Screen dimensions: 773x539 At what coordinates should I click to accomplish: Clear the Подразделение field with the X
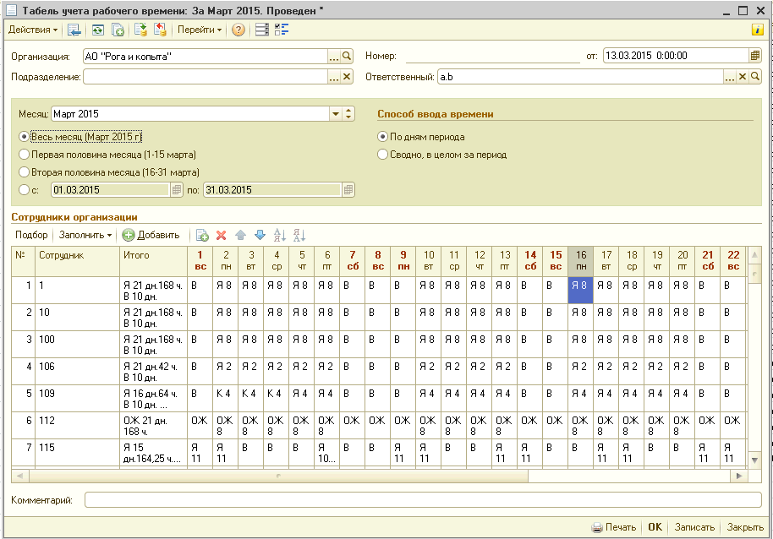point(347,76)
